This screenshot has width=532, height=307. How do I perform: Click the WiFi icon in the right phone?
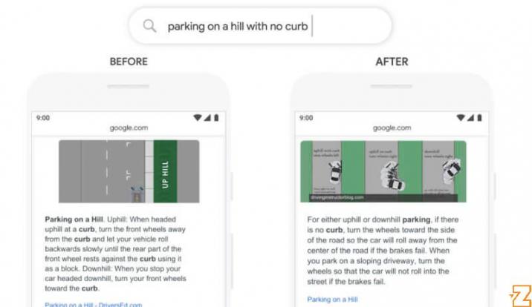[461, 117]
